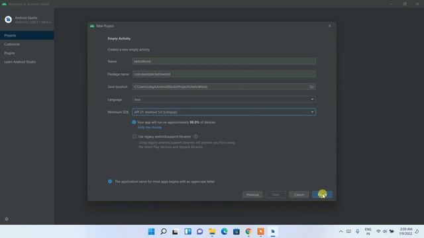Viewport: 424px width, 238px height.
Task: Open the Chat app on taskbar
Action: pyautogui.click(x=200, y=231)
